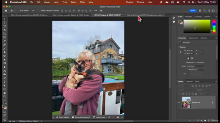Select the Path Selection tool
The height and width of the screenshot is (123, 220).
pyautogui.click(x=4, y=85)
